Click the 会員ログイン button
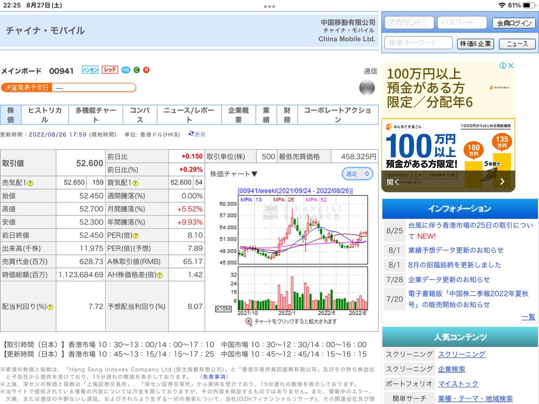This screenshot has width=539, height=404. click(x=514, y=23)
